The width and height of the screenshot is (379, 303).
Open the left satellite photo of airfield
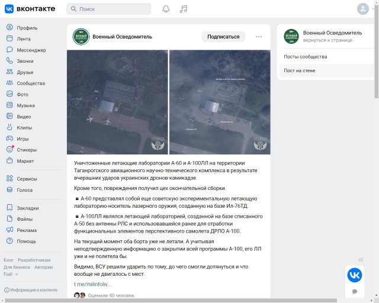tap(117, 102)
